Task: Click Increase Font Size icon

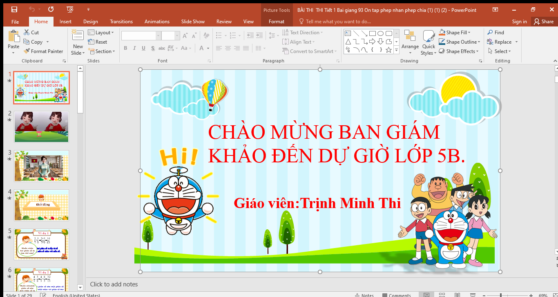Action: tap(185, 36)
